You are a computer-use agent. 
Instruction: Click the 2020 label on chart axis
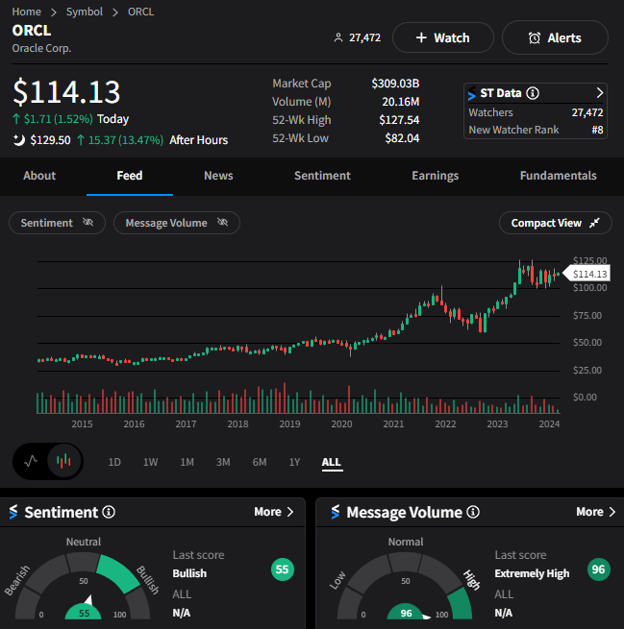click(x=341, y=424)
